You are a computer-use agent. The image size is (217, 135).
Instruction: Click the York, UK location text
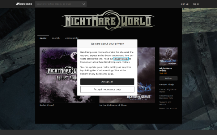[163, 73]
